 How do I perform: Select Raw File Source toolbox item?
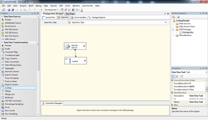(12, 36)
